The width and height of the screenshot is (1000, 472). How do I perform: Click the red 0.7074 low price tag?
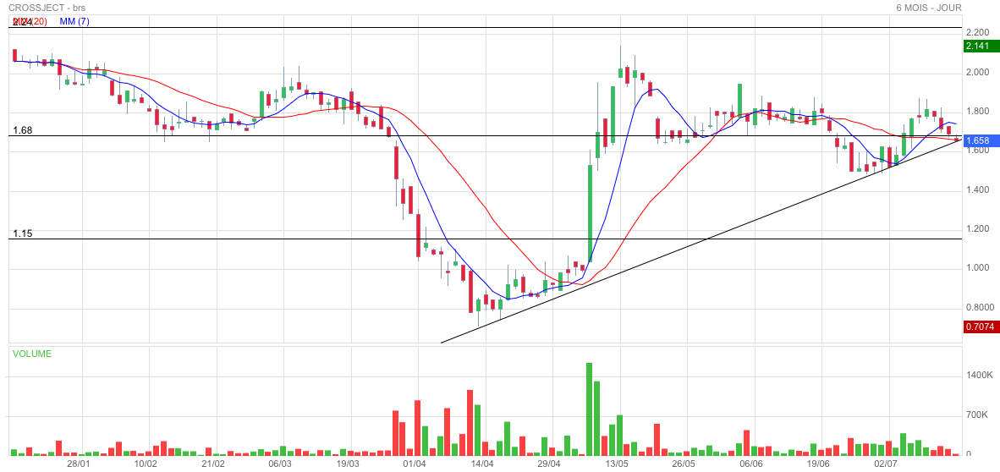click(980, 327)
